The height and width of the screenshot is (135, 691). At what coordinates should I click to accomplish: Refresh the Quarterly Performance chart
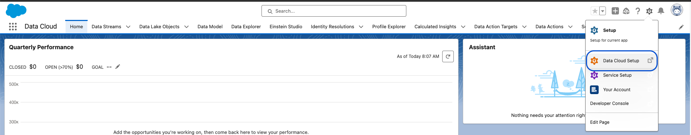tap(448, 56)
